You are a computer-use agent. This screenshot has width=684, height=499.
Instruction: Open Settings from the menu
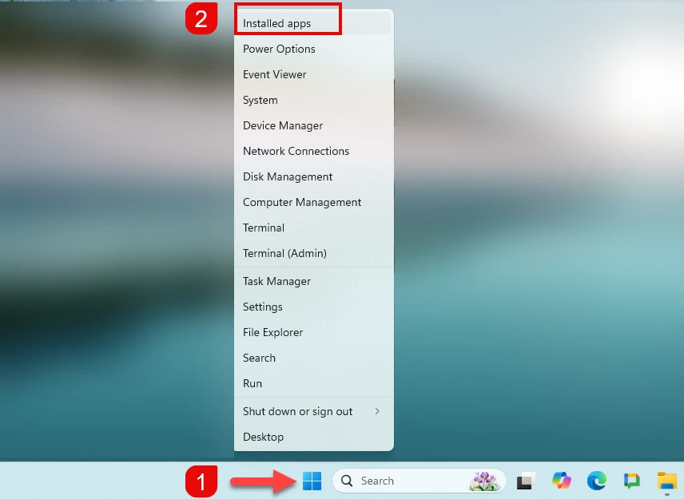[314, 307]
